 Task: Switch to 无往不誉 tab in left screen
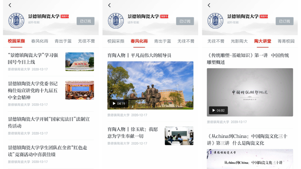[x=86, y=41]
